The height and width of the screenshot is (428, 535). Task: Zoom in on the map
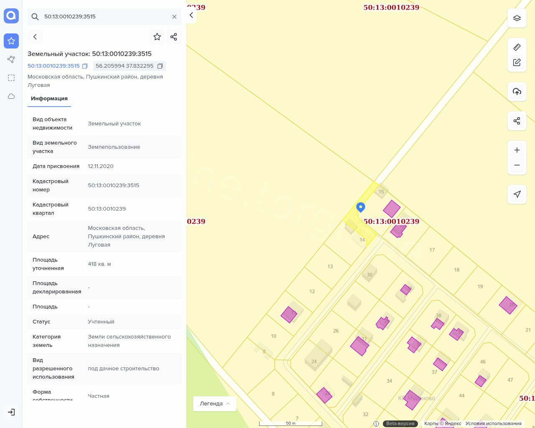click(x=517, y=150)
